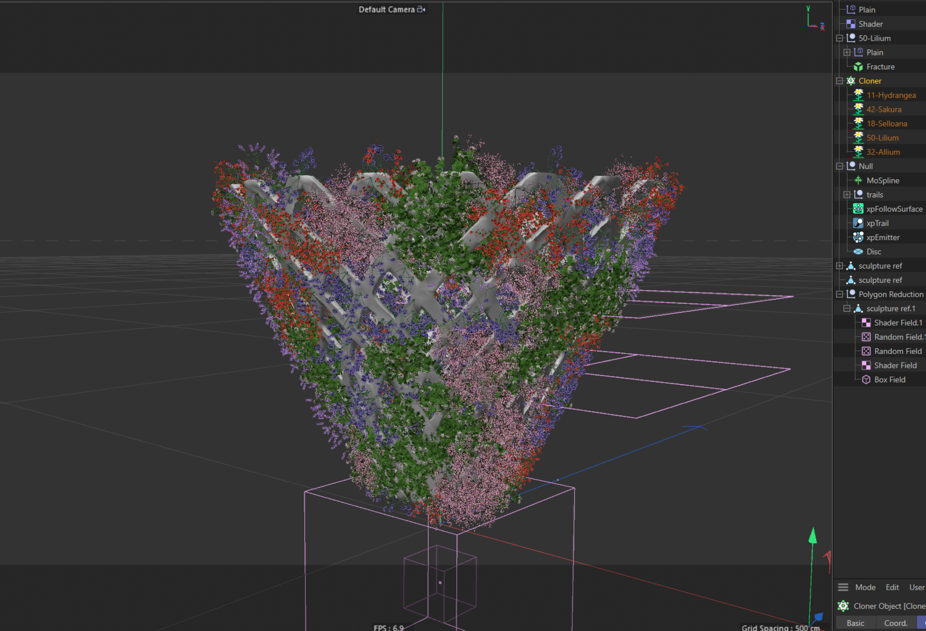Image resolution: width=926 pixels, height=631 pixels.
Task: Select the Shader Field row below Random Field
Action: point(895,366)
